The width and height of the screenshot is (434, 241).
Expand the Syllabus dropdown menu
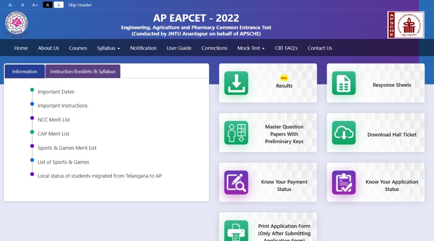pos(108,48)
